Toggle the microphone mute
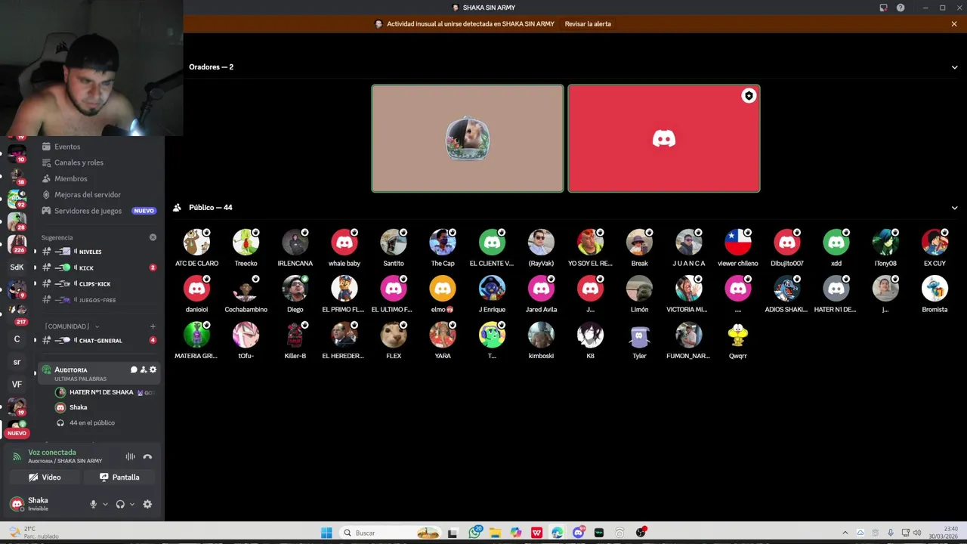Image resolution: width=967 pixels, height=544 pixels. point(94,504)
